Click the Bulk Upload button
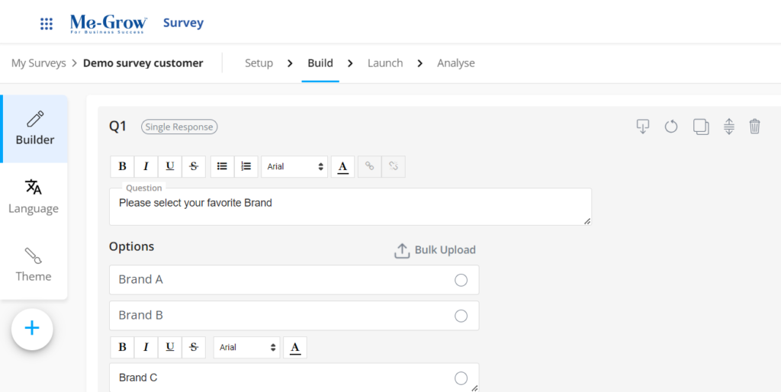781x392 pixels. (435, 250)
